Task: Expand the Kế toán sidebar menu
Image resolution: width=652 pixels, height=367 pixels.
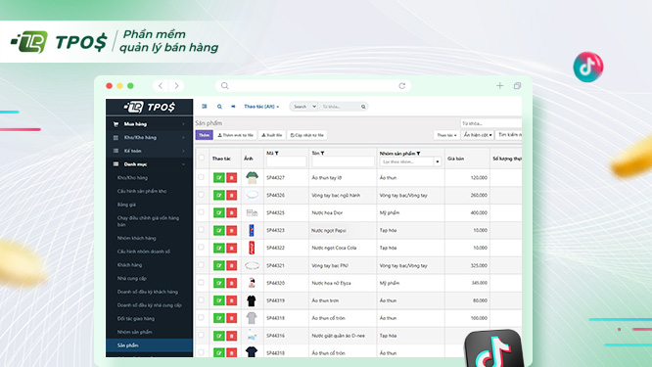Action: 149,151
